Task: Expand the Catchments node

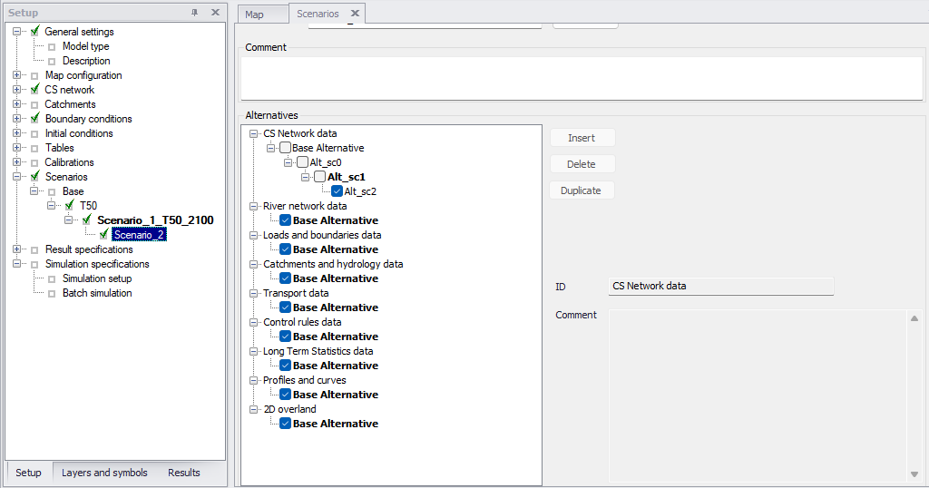Action: pyautogui.click(x=16, y=104)
